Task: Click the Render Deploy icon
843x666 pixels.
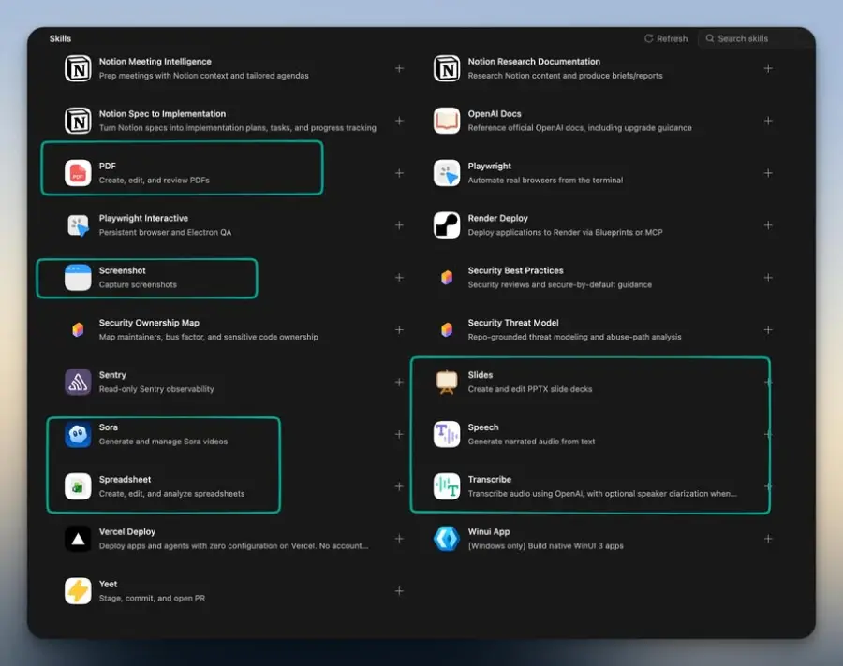Action: point(447,225)
